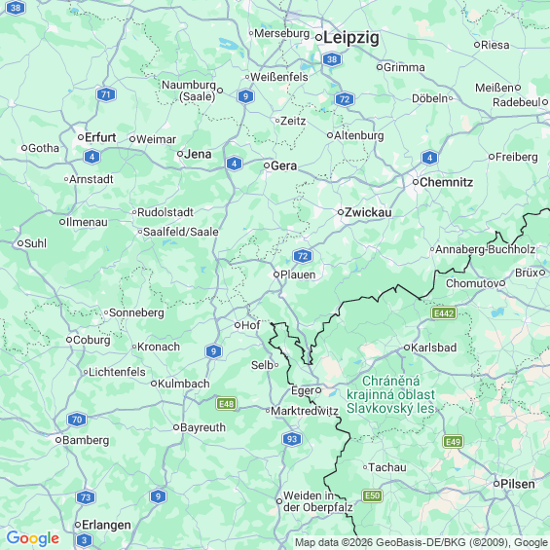This screenshot has width=550, height=550.
Task: Click the Jena city marker
Action: [180, 154]
